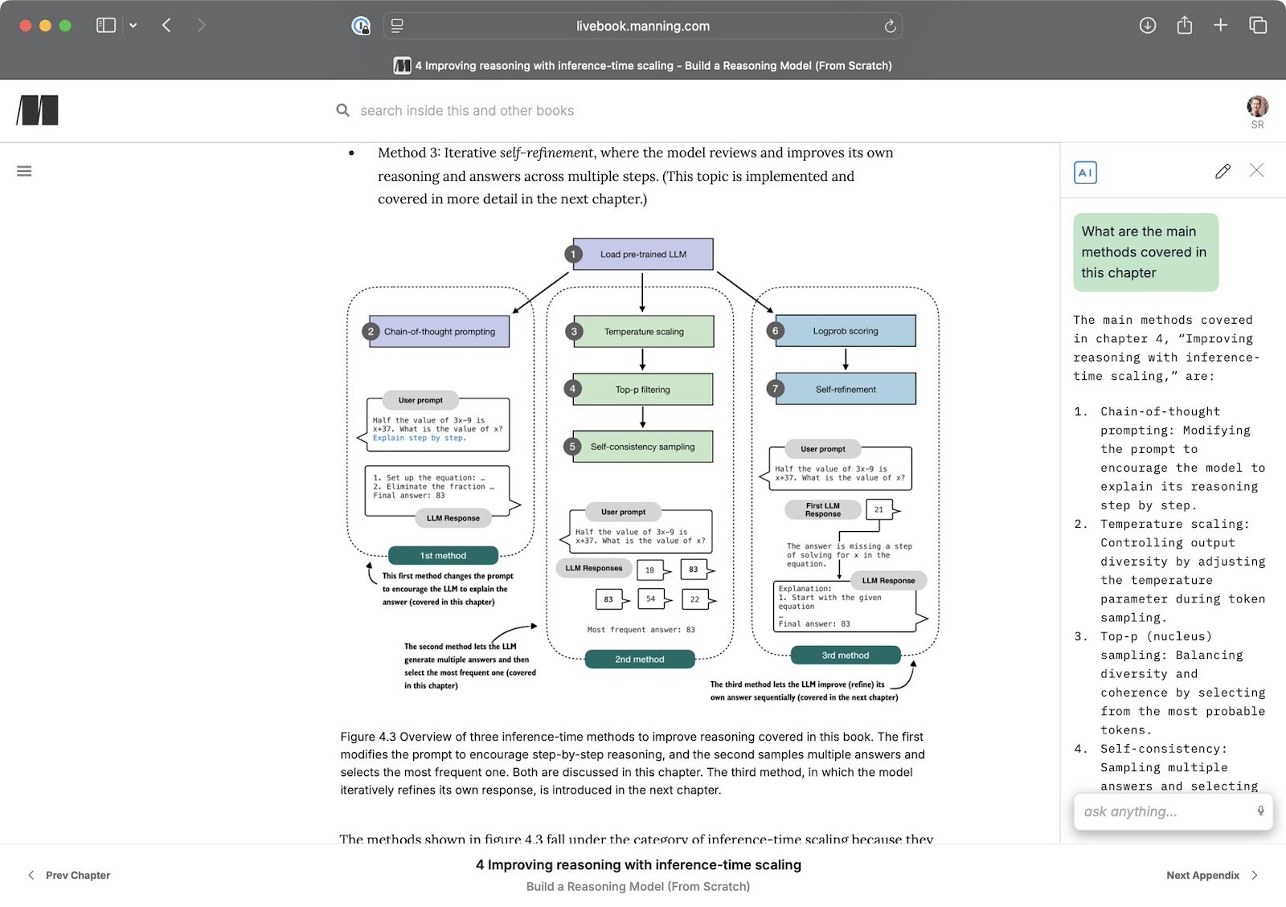Show Safari downloads

1148,26
